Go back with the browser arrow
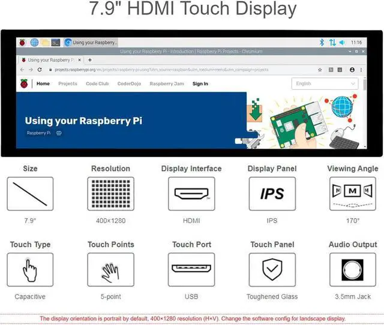384x325 pixels. tap(23, 70)
